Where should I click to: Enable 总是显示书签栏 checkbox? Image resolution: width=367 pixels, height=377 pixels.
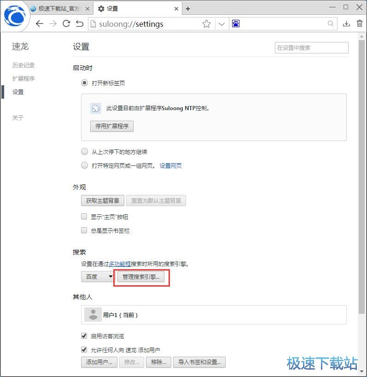point(84,230)
